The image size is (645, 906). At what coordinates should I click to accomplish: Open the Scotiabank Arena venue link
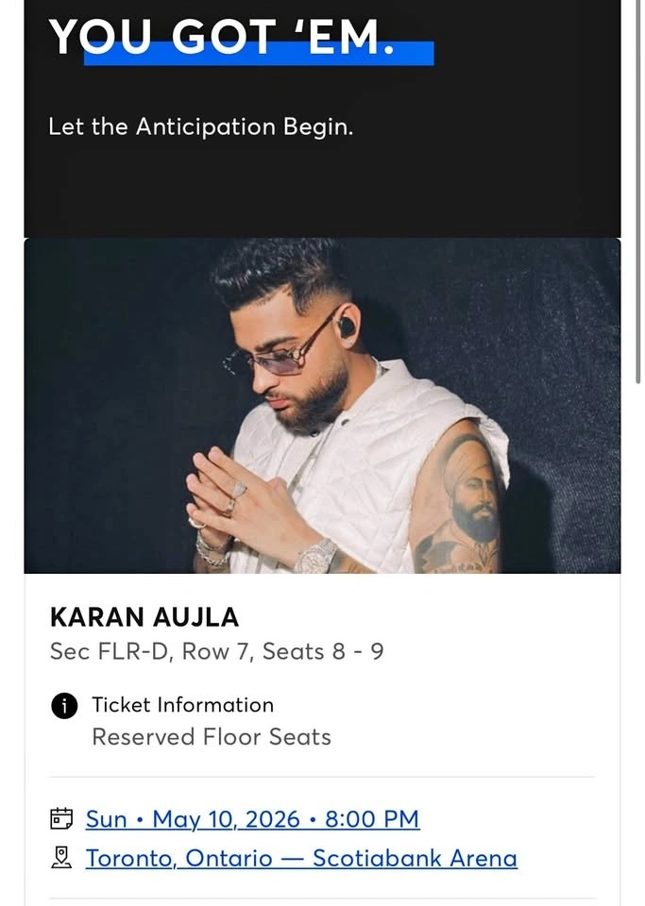coord(415,859)
